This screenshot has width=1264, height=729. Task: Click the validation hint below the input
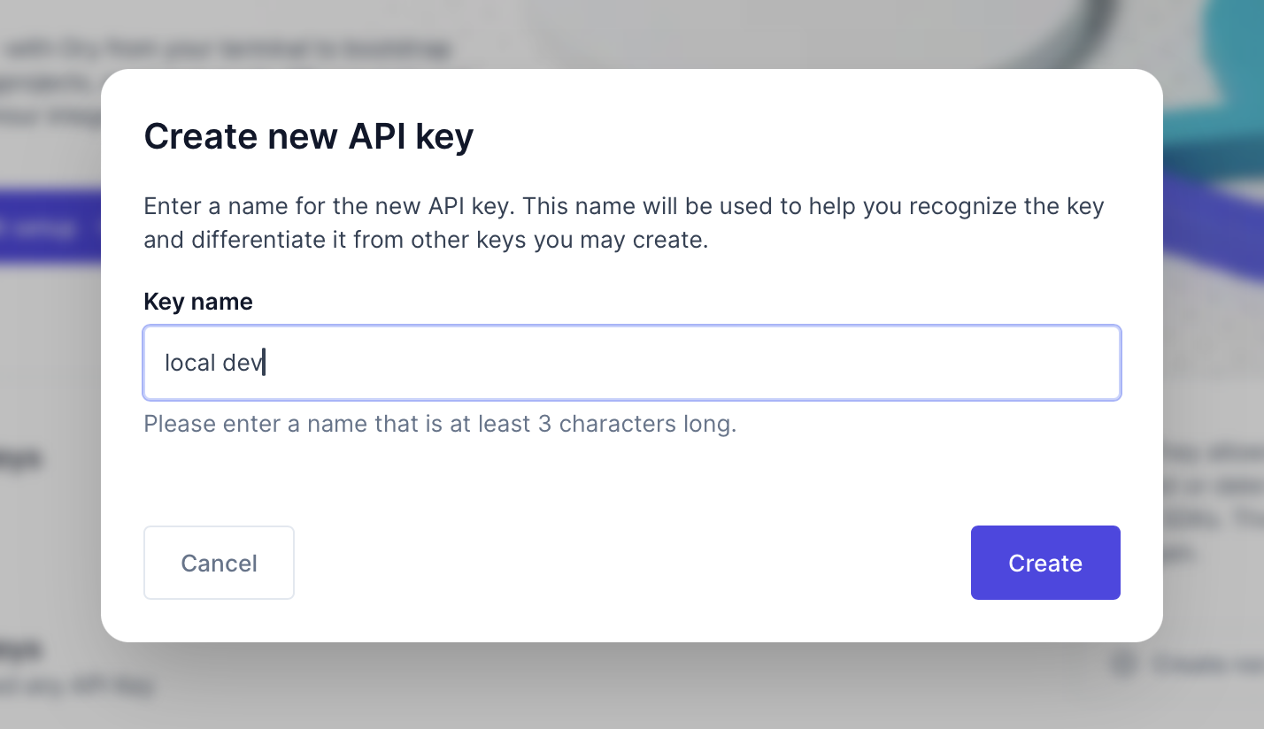439,424
